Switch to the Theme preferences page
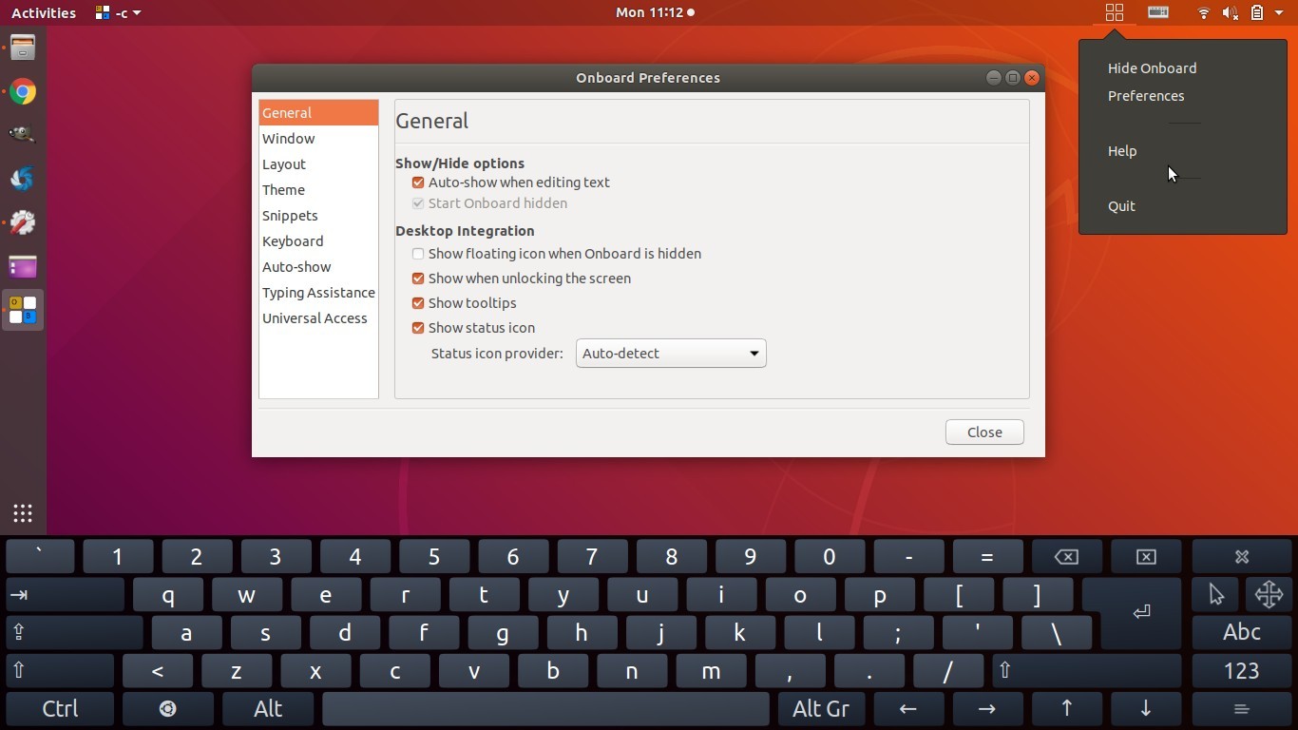The height and width of the screenshot is (730, 1298). [x=318, y=190]
